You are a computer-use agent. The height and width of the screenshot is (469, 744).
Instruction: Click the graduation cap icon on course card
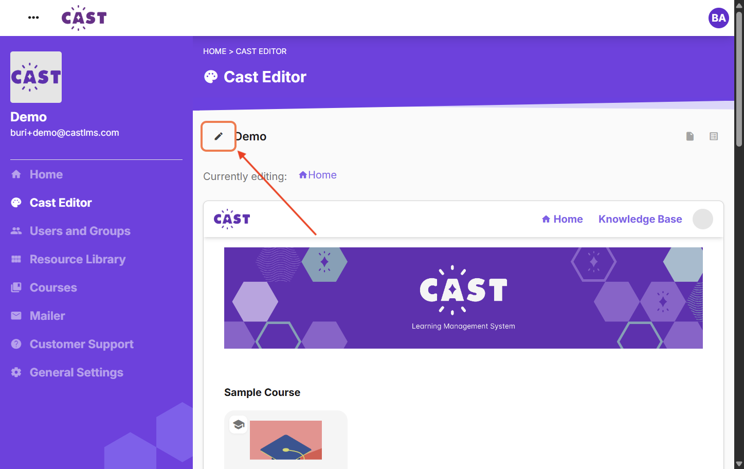[239, 425]
